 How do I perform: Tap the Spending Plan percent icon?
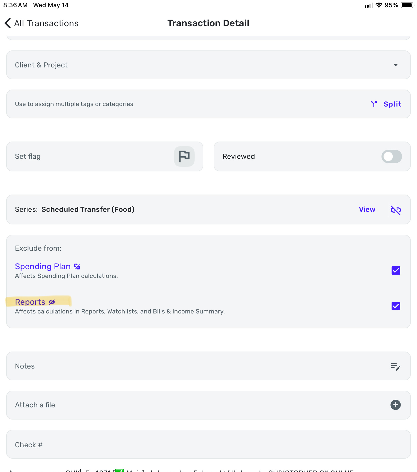pos(77,267)
